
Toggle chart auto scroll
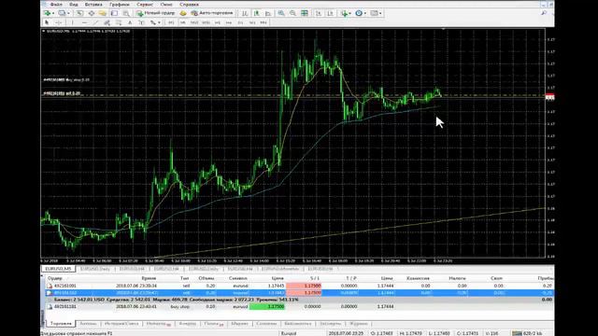point(319,13)
